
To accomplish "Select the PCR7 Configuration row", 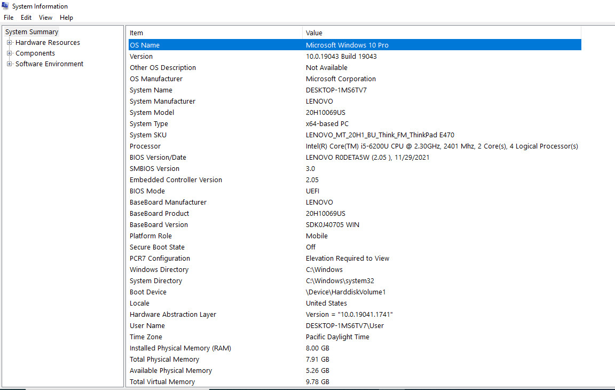I will coord(354,259).
